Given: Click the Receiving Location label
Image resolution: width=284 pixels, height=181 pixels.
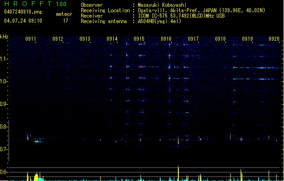Looking at the screenshot, I should (105, 10).
